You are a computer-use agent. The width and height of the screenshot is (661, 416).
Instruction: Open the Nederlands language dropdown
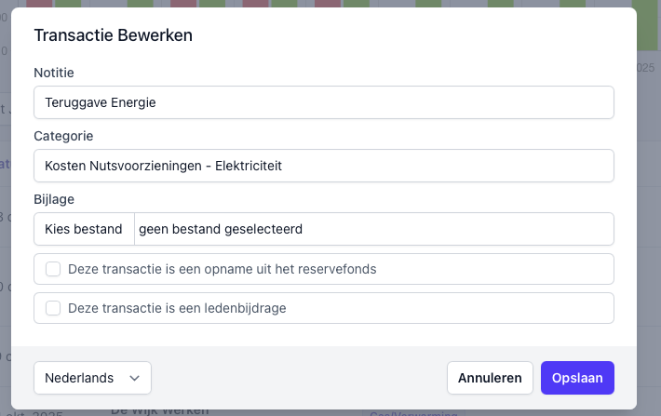[x=92, y=378]
